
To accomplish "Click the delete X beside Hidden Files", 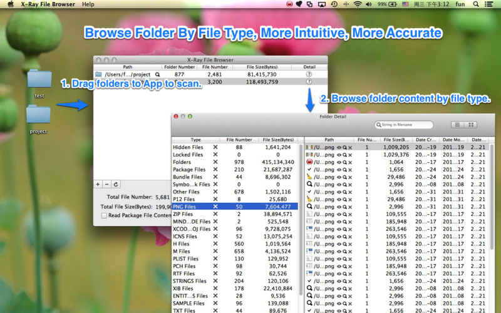I will (x=215, y=147).
